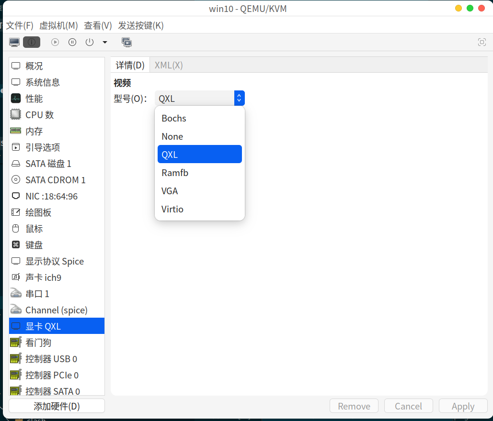Click the Cancel button

point(408,406)
